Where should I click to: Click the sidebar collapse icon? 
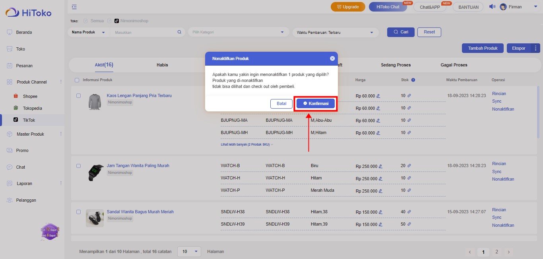tap(74, 7)
